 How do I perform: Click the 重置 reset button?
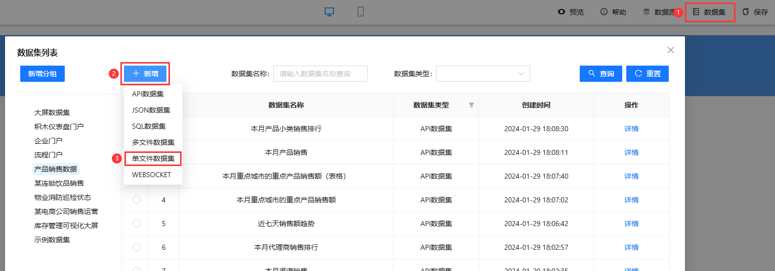(x=647, y=74)
